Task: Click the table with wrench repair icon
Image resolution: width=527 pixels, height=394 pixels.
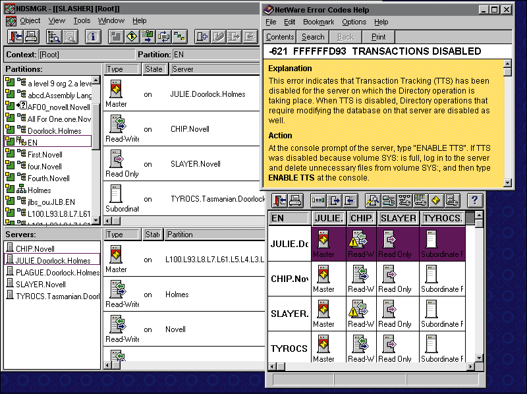Action: pyautogui.click(x=420, y=201)
